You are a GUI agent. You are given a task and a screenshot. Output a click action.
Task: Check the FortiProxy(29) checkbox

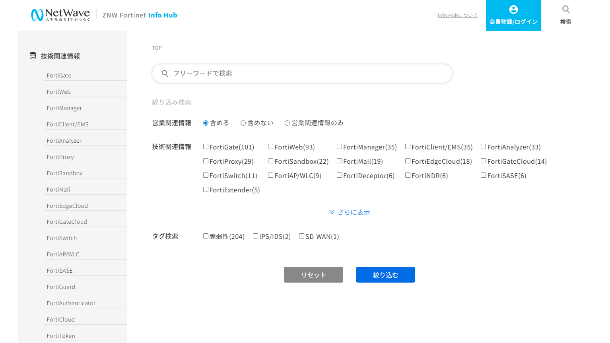pos(206,161)
